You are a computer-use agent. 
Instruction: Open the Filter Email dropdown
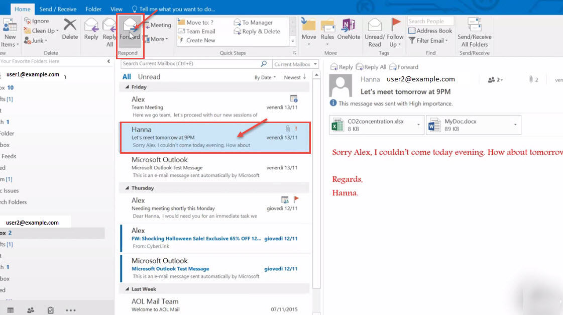[428, 40]
